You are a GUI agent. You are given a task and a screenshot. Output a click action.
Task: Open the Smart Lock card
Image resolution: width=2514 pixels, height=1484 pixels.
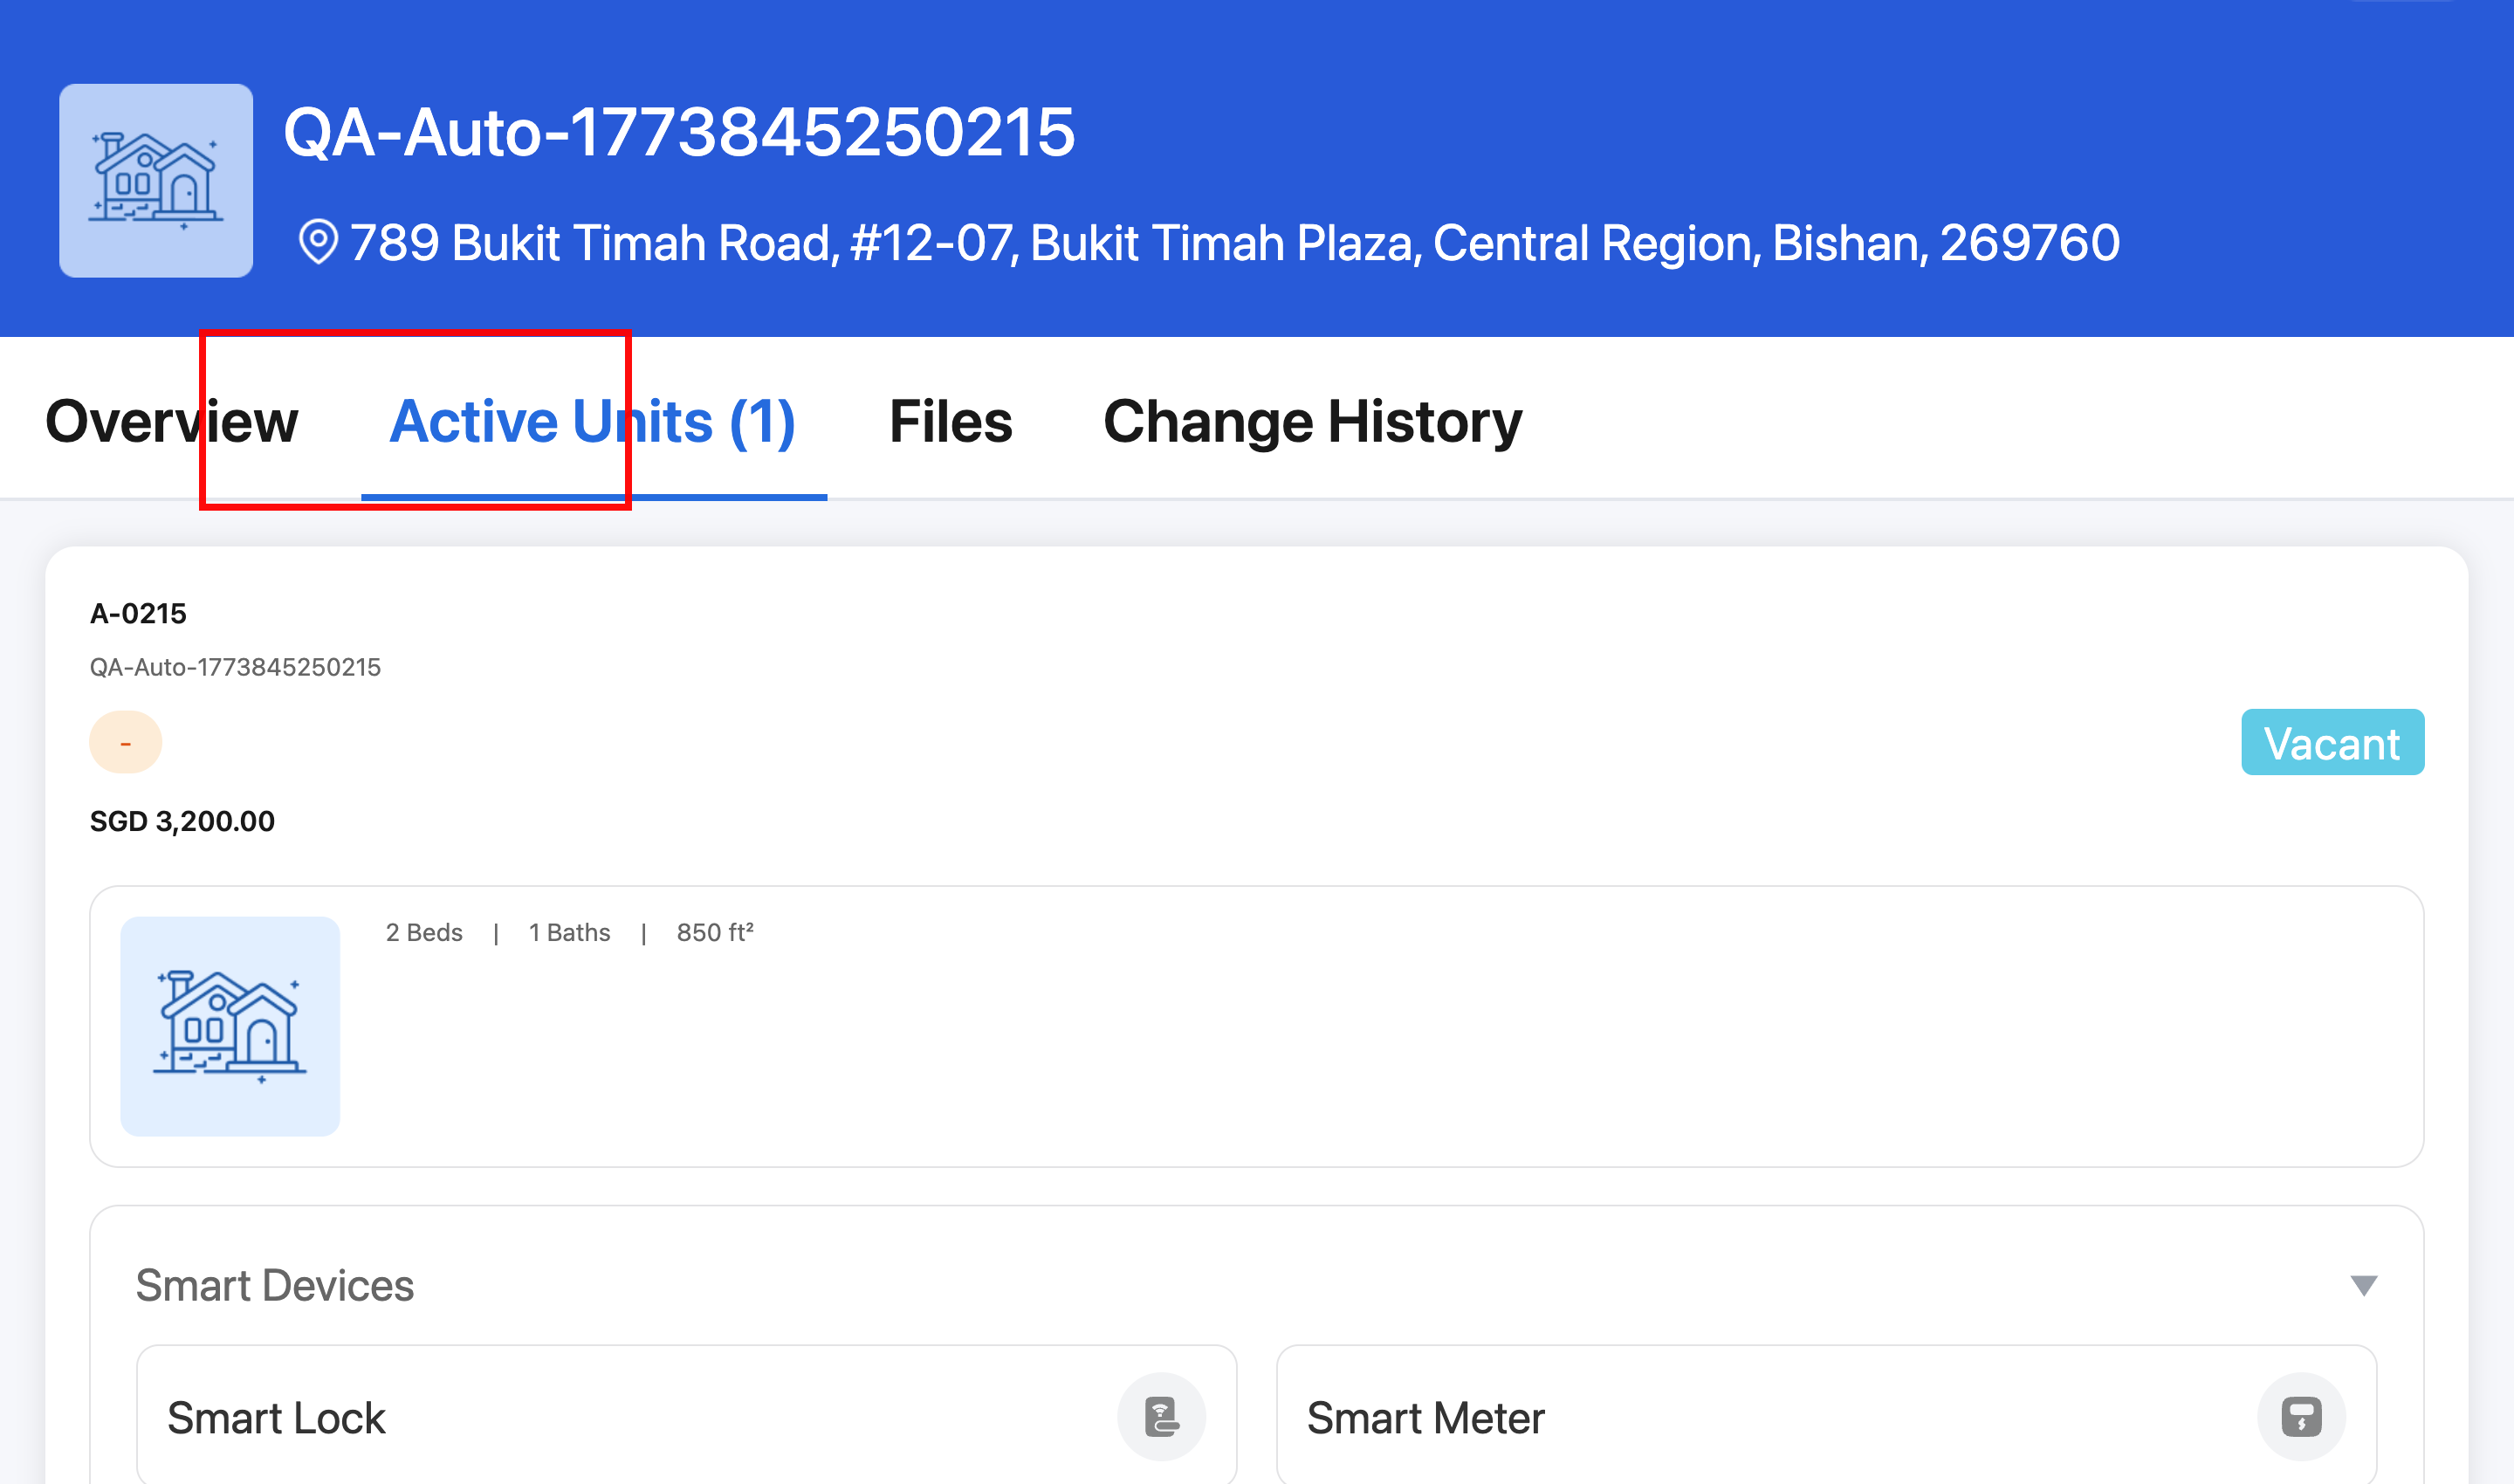tap(686, 1415)
